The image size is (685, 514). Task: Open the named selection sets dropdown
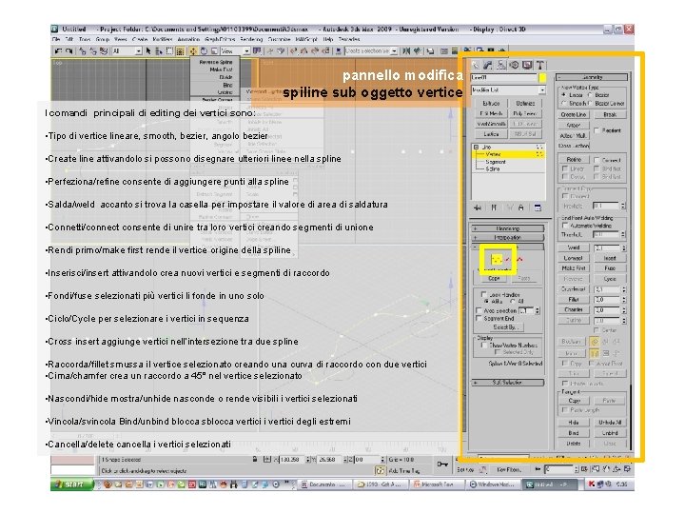coord(370,51)
